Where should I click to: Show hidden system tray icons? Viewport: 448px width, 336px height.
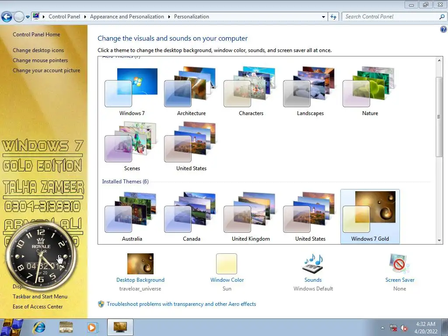pos(382,328)
